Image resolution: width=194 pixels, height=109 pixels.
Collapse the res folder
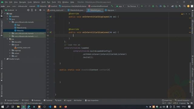click(x=7, y=39)
